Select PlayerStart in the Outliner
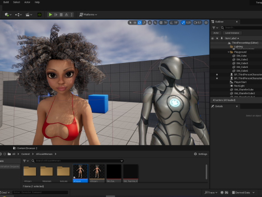The height and width of the screenshot is (197, 262). pyautogui.click(x=240, y=82)
